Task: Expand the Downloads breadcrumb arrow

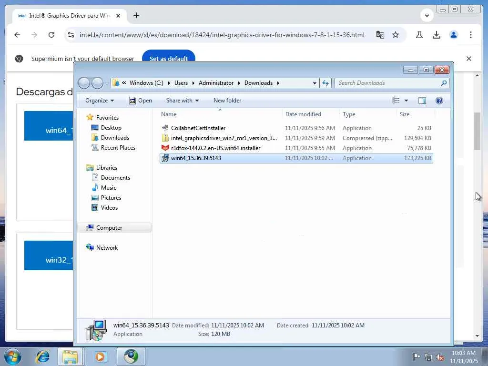Action: [278, 83]
